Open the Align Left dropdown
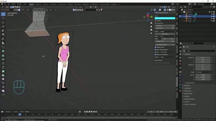Image resolution: width=216 pixels, height=121 pixels. click(x=167, y=36)
